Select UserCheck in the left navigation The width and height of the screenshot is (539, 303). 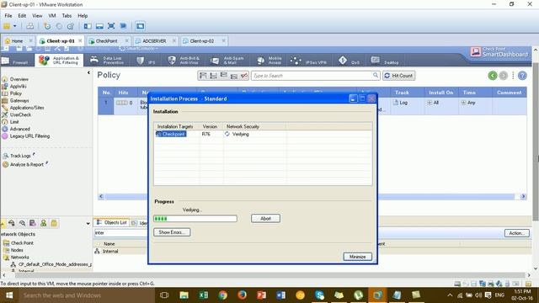[x=20, y=115]
